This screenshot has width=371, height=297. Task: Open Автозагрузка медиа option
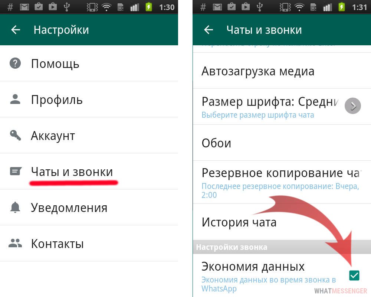[282, 71]
